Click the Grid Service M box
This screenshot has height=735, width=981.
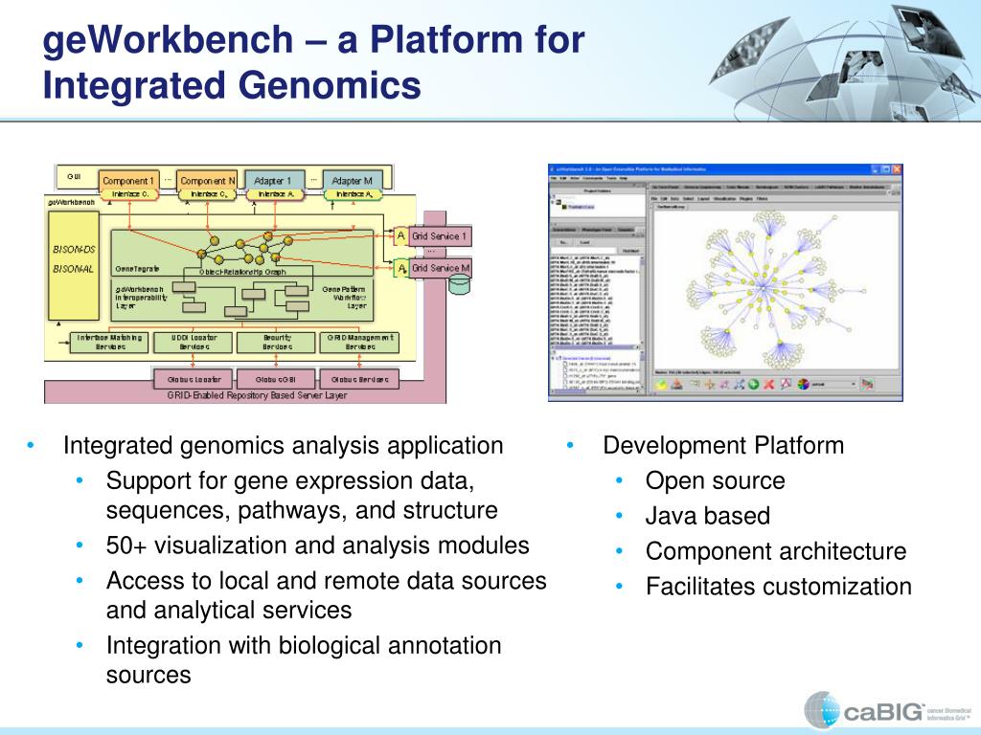(x=440, y=268)
